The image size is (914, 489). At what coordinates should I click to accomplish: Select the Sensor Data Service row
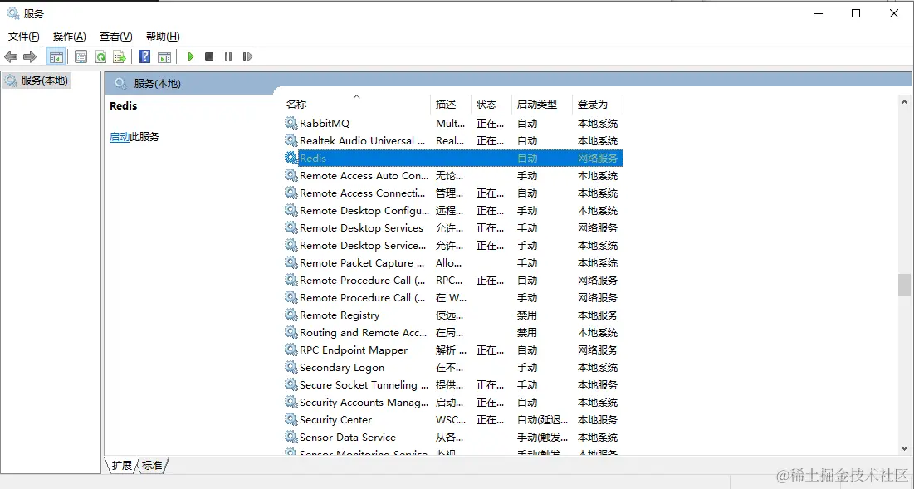click(453, 438)
